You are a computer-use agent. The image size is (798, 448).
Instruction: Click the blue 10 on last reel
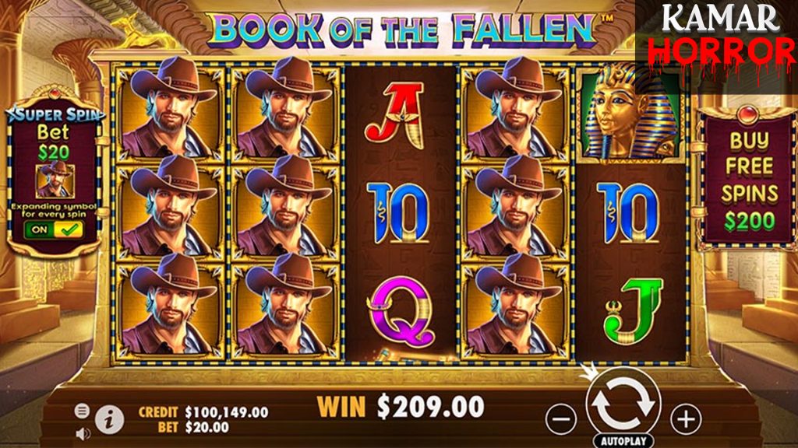(x=628, y=213)
